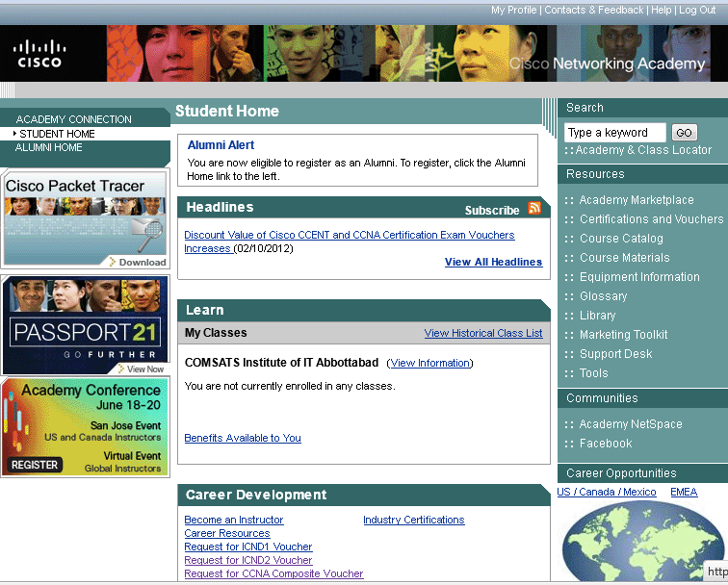Viewport: 728px width, 585px height.
Task: Click the Resources section header
Action: click(x=595, y=174)
